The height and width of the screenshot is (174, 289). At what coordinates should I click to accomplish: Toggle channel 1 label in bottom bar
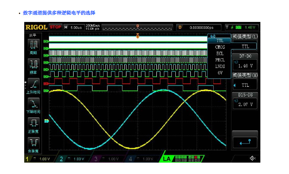[x=27, y=159]
